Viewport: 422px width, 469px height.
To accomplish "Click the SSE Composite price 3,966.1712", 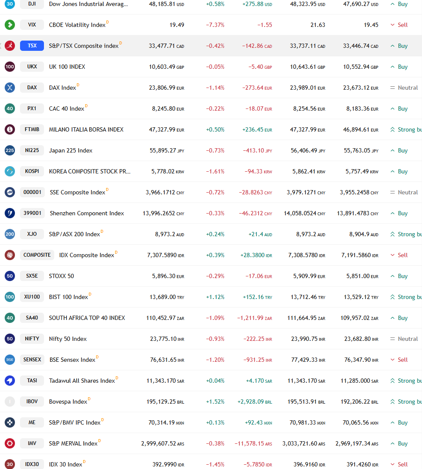I will (165, 192).
